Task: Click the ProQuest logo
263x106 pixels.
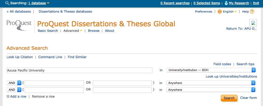Action: click(x=19, y=25)
